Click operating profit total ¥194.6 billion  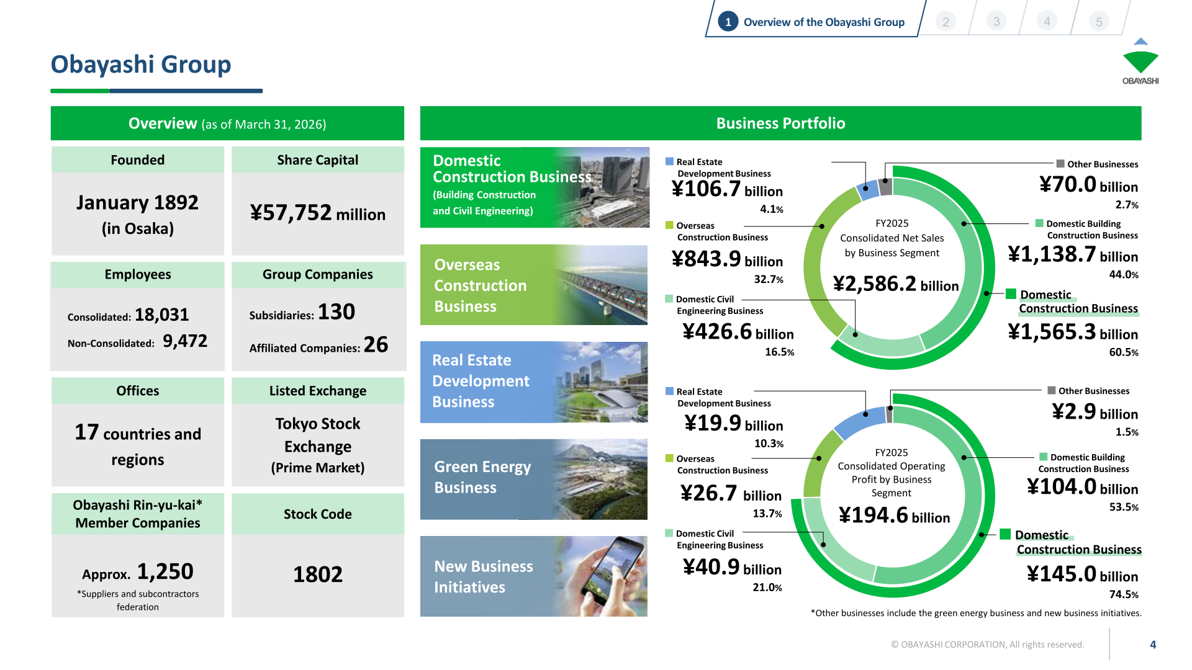point(894,515)
